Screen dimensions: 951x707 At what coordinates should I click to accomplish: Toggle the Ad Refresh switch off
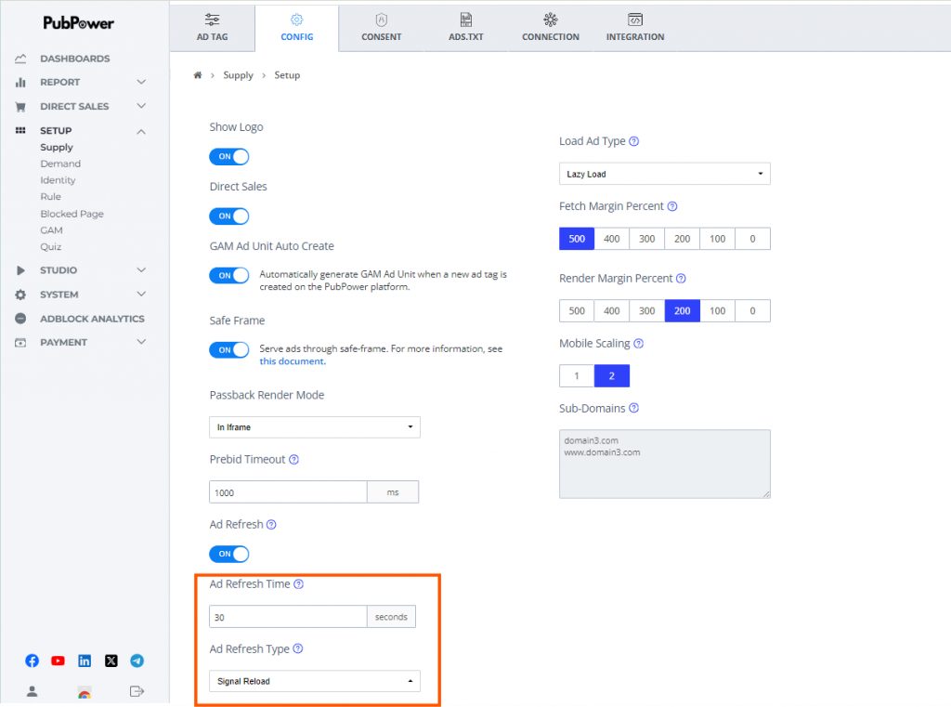coord(228,555)
